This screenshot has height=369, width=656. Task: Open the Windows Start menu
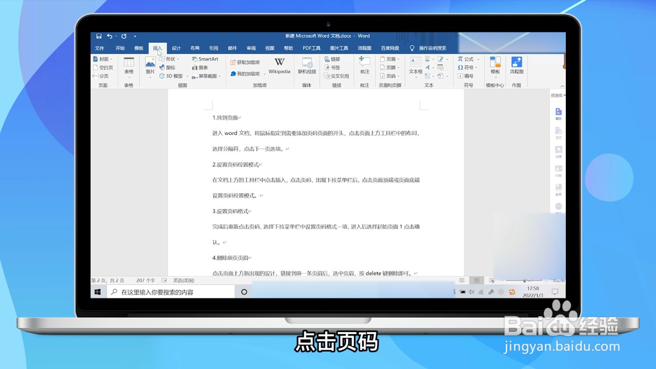(x=98, y=292)
